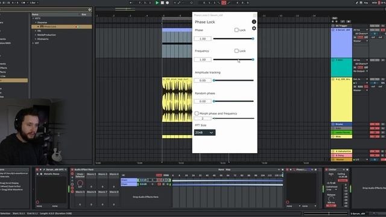
Task: Unfold the Serum device parameters triangle
Action: tap(40, 169)
